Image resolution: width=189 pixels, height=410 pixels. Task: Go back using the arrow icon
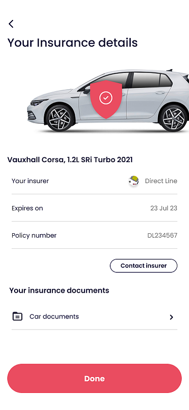pyautogui.click(x=11, y=24)
